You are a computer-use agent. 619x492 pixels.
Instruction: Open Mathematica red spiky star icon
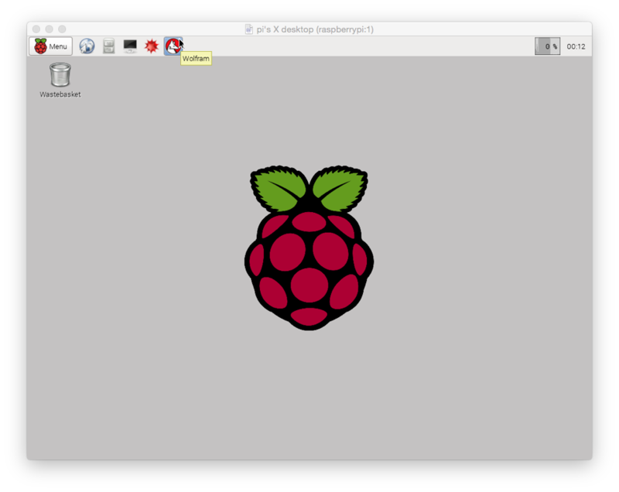pyautogui.click(x=151, y=46)
